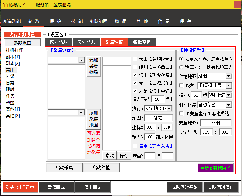
Task: Select 帮盟 in the sidebar list
Action: point(10,103)
